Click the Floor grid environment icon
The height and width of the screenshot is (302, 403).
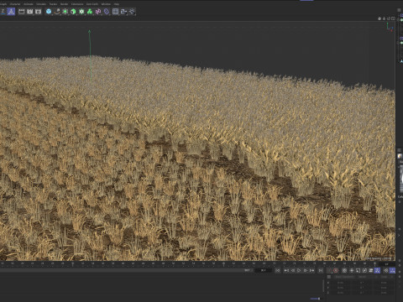point(115,12)
